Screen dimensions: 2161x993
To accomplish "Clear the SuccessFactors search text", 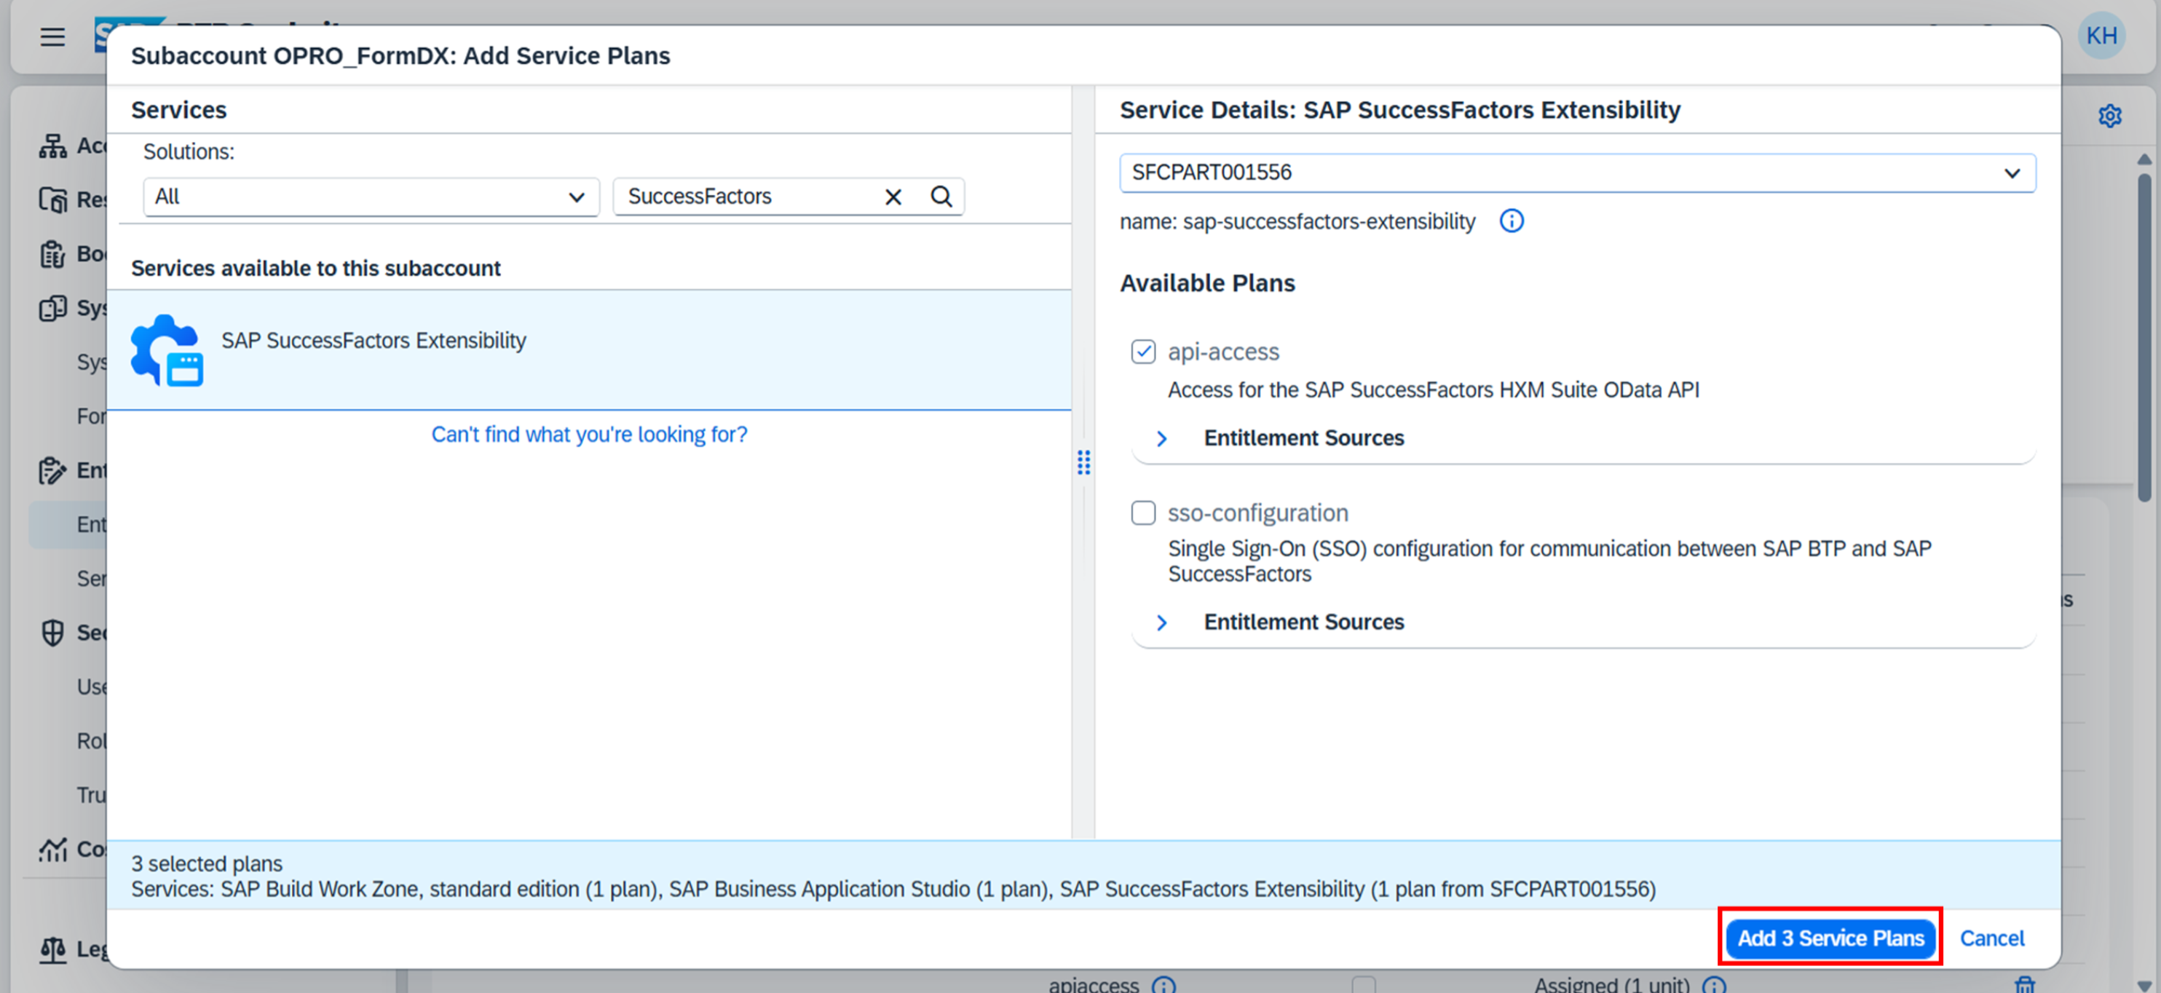I will 893,197.
